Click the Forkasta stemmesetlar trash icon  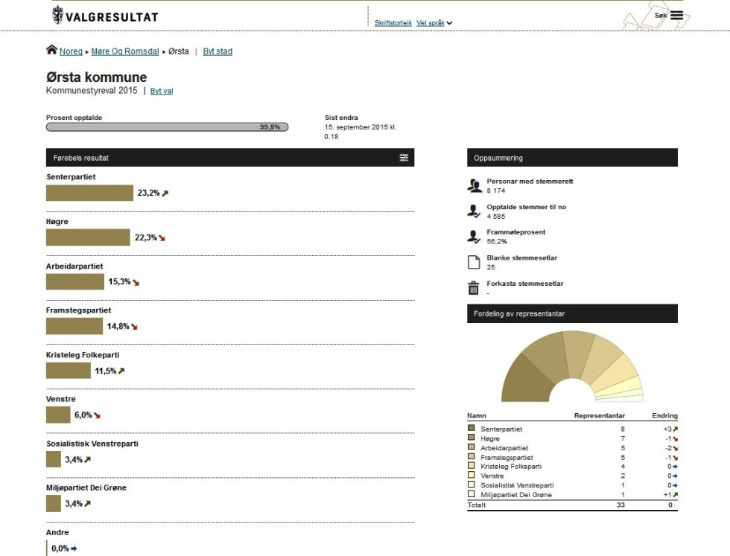[x=474, y=287]
